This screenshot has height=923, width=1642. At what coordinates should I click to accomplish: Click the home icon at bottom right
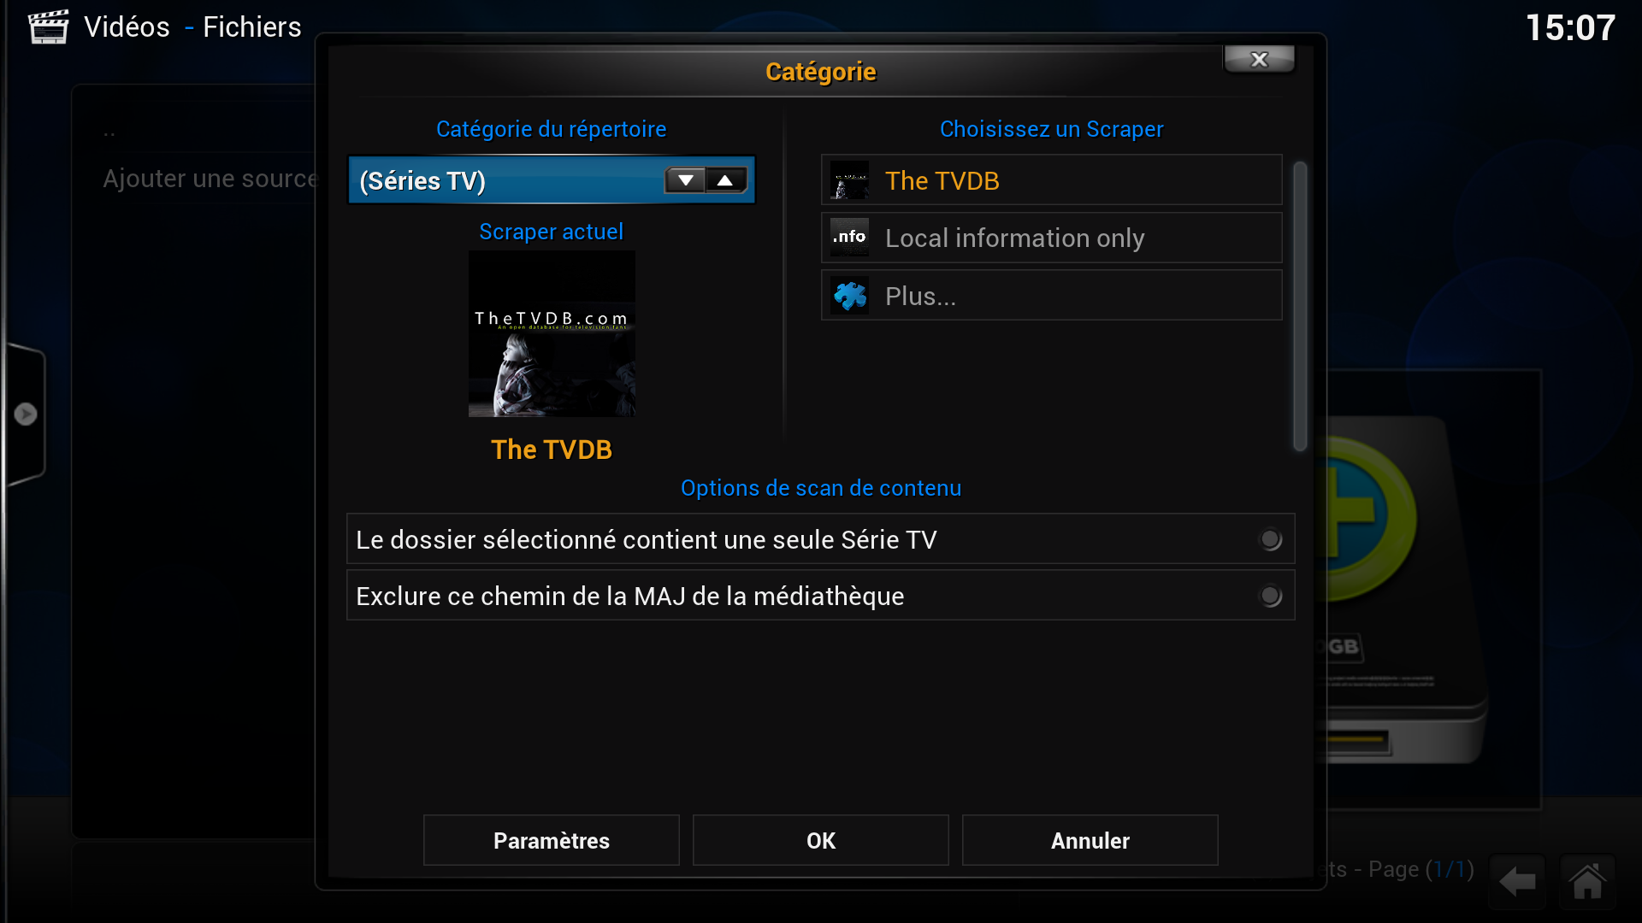(x=1587, y=881)
